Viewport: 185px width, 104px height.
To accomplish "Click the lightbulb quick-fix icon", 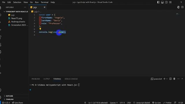I will click(x=40, y=29).
